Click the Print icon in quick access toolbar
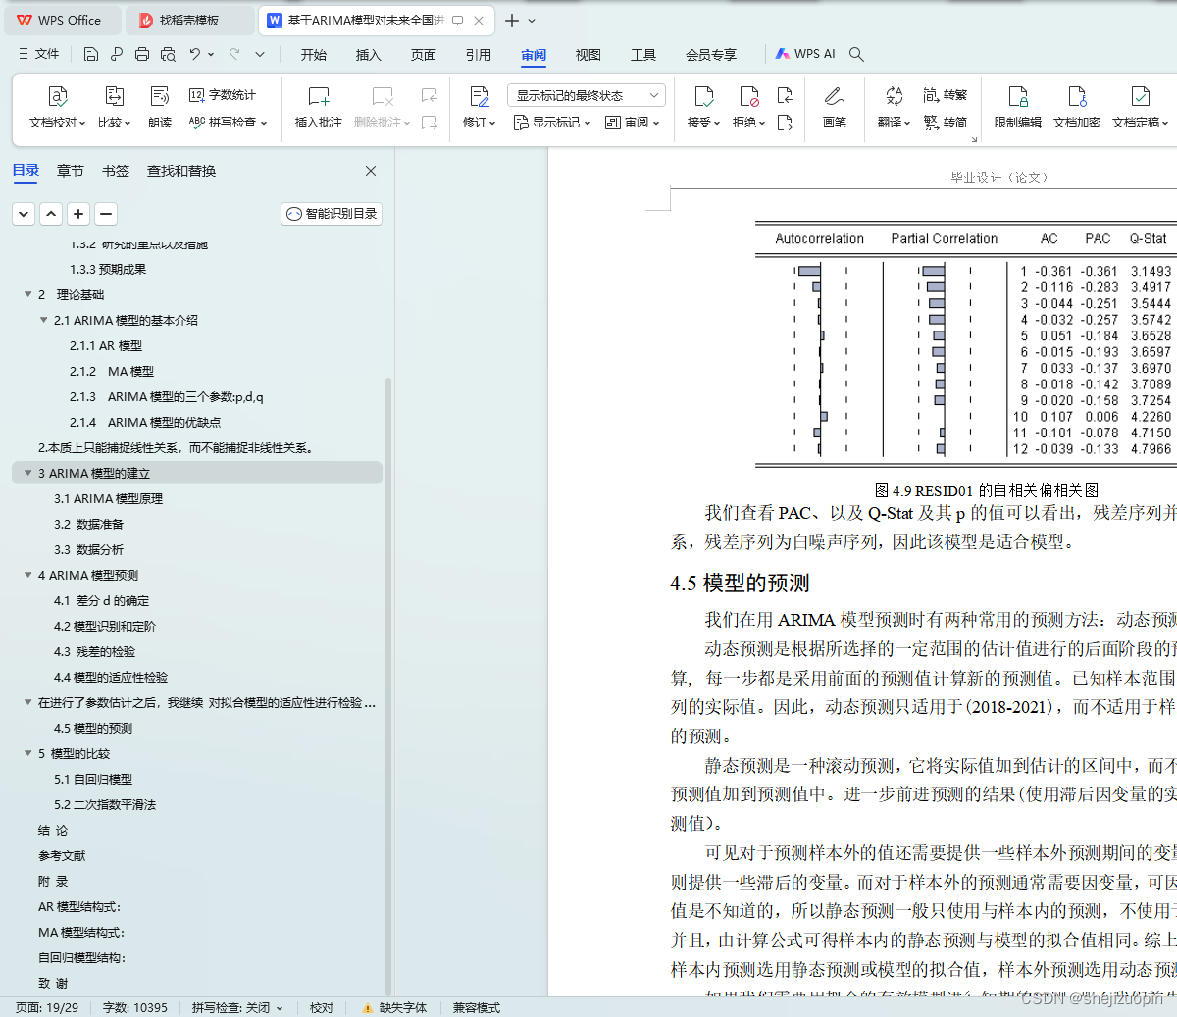The height and width of the screenshot is (1017, 1177). coord(142,54)
